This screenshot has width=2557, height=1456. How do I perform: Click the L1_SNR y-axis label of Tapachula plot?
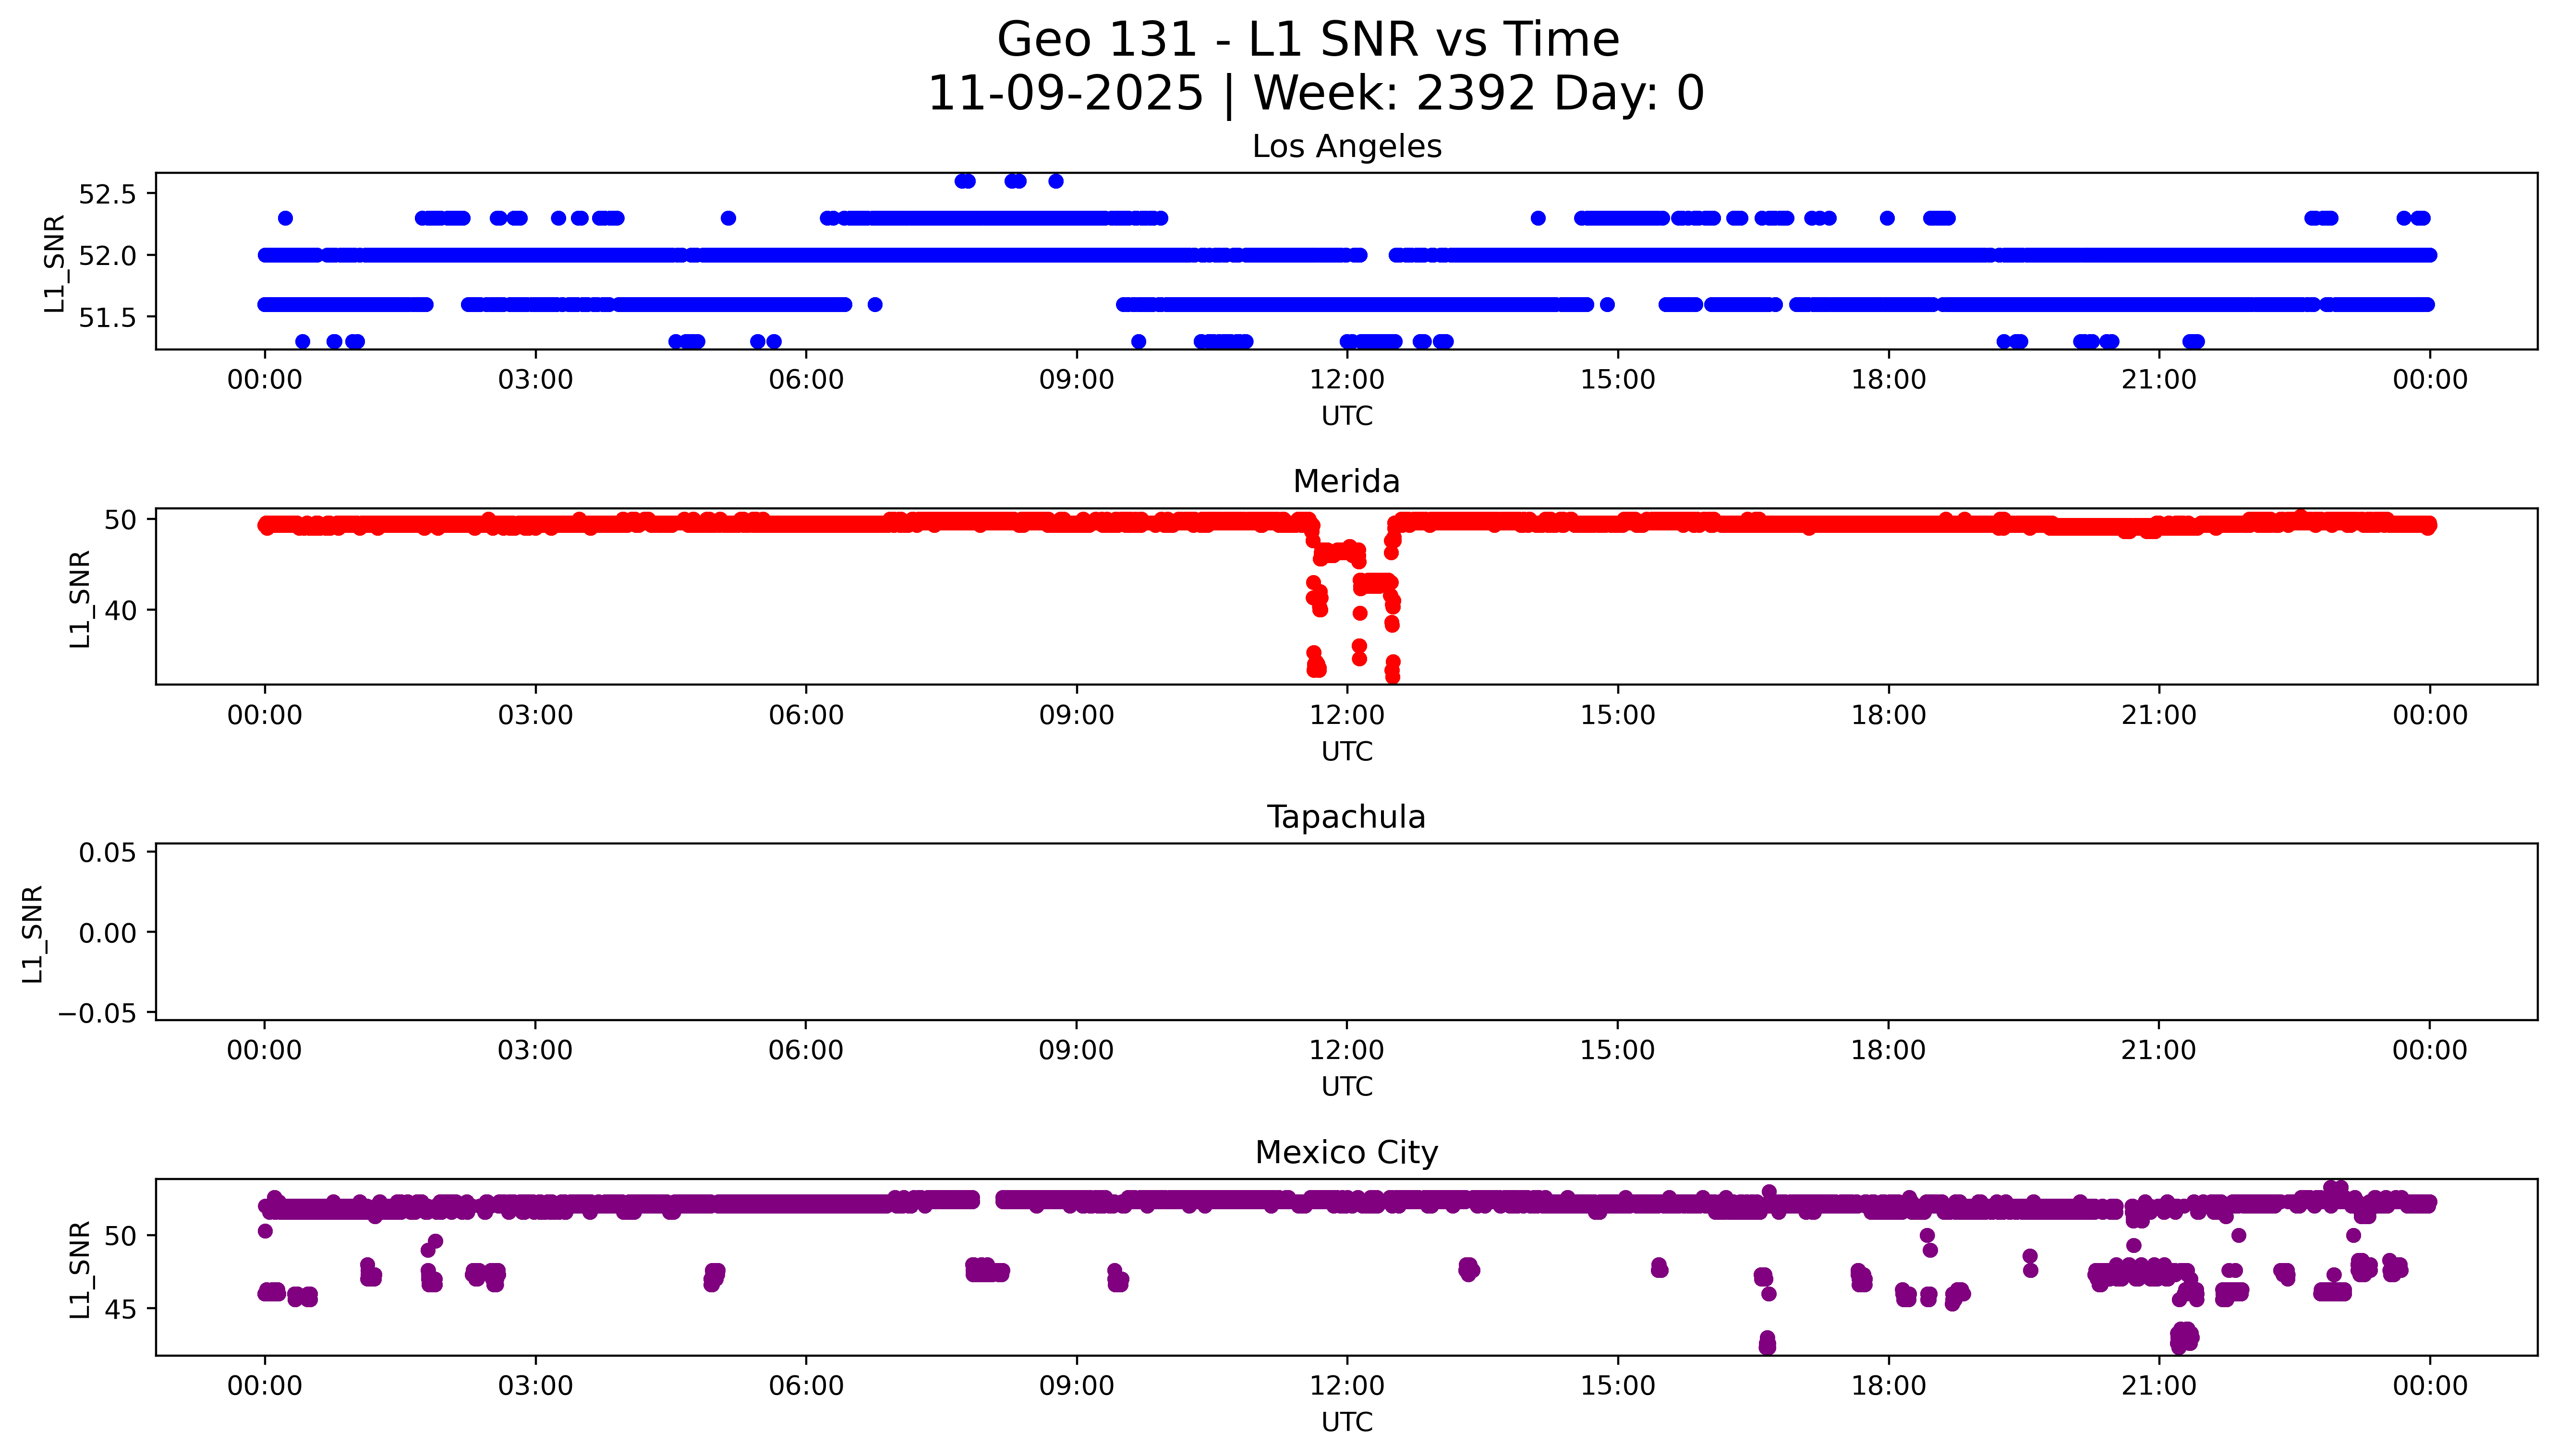click(32, 933)
